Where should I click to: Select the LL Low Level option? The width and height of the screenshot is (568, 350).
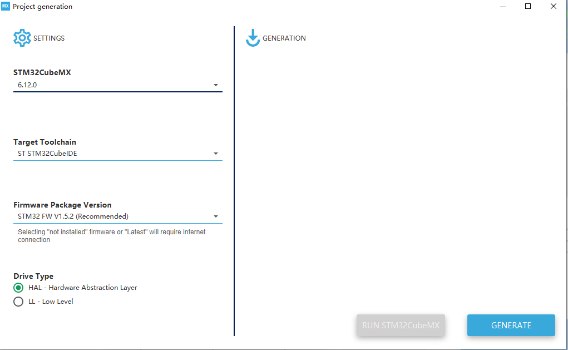(18, 301)
